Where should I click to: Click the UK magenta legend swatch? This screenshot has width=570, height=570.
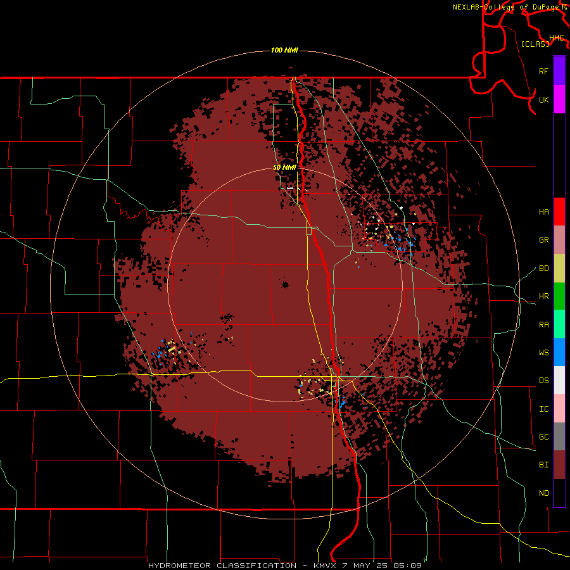(x=559, y=99)
